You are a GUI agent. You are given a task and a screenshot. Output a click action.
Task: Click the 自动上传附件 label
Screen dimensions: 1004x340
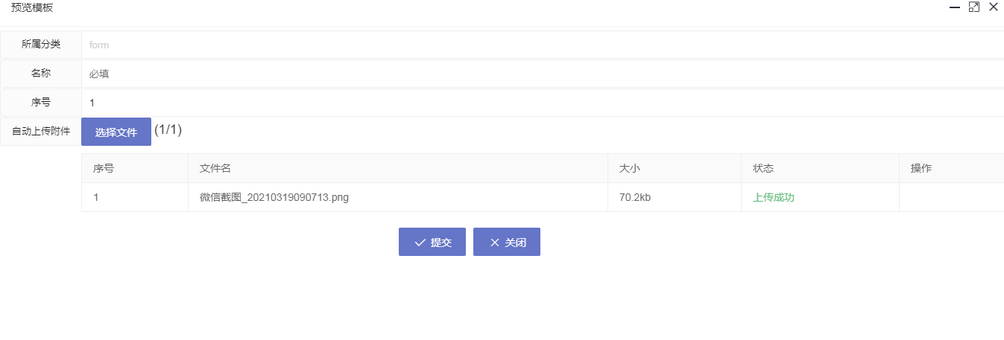[41, 132]
